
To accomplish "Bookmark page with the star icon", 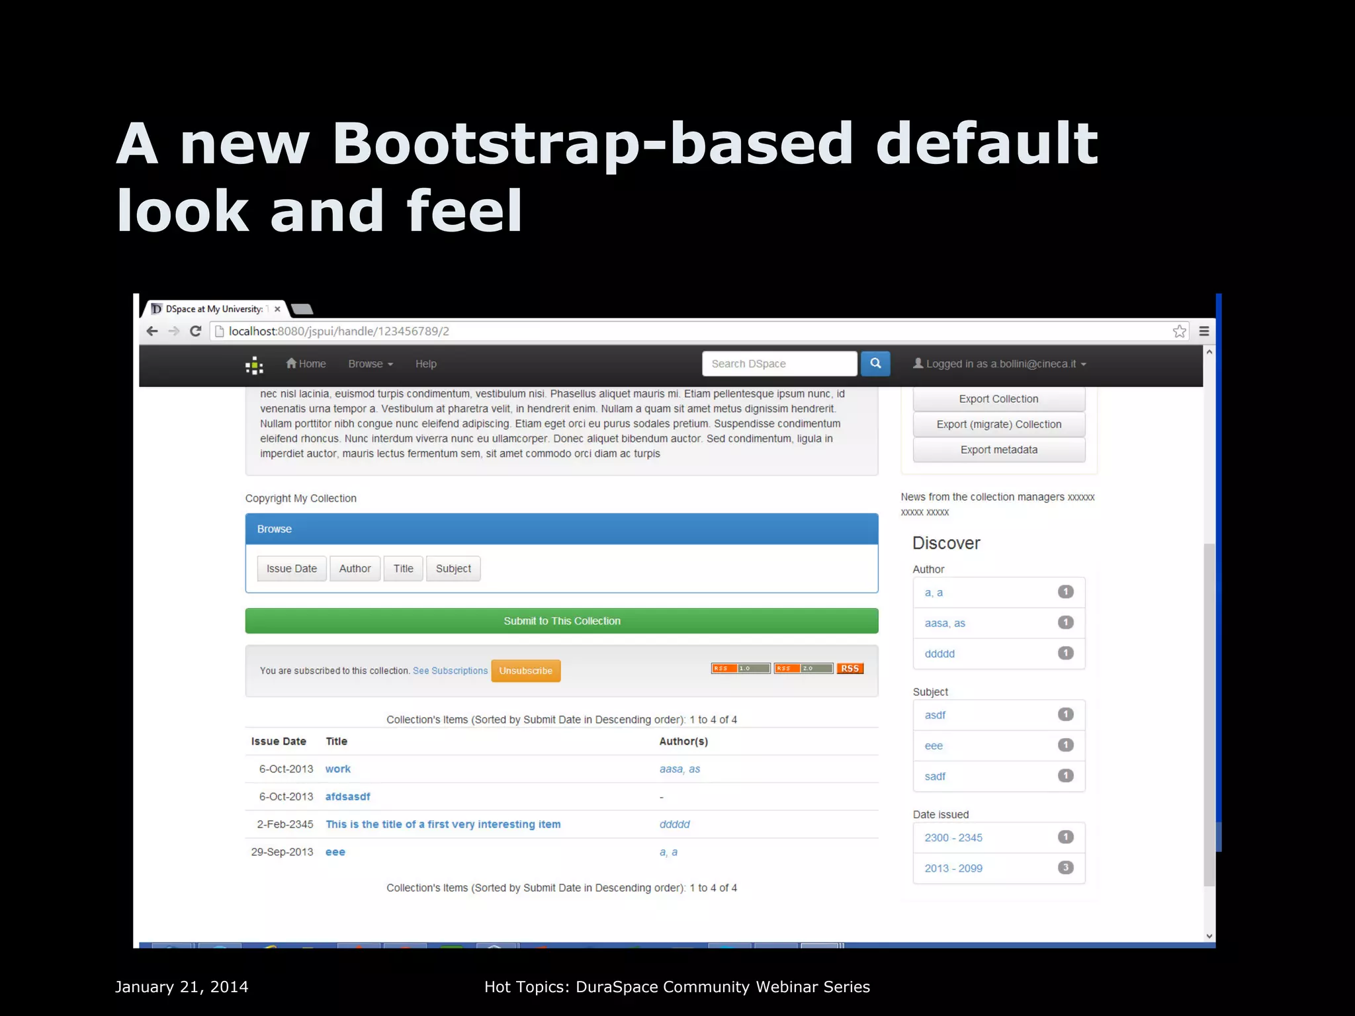I will pyautogui.click(x=1180, y=331).
